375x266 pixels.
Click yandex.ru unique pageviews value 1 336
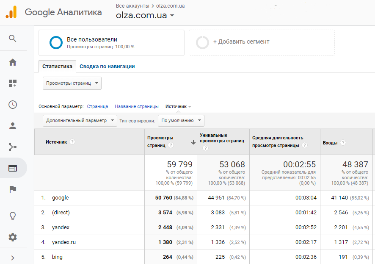coord(218,242)
